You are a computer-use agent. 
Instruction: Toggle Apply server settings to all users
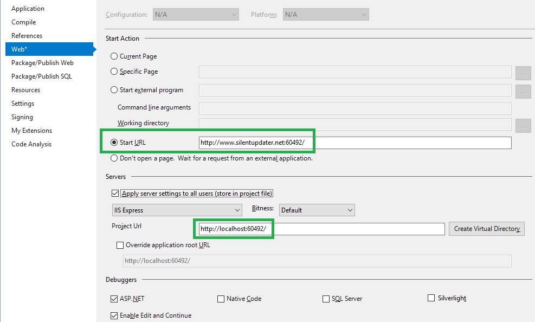pos(115,194)
